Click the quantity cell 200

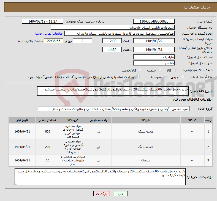click(48, 147)
